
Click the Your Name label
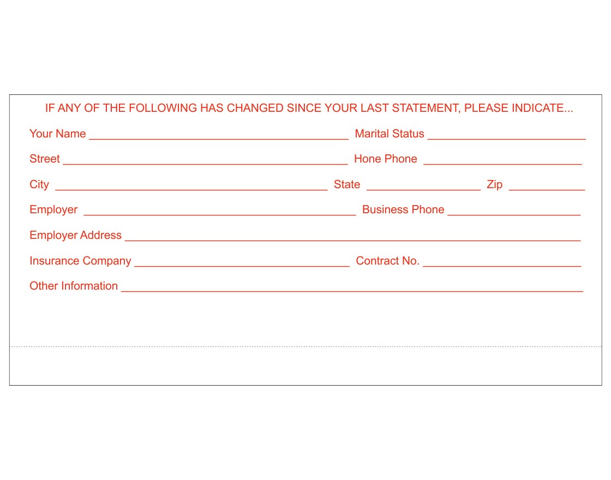pos(58,134)
